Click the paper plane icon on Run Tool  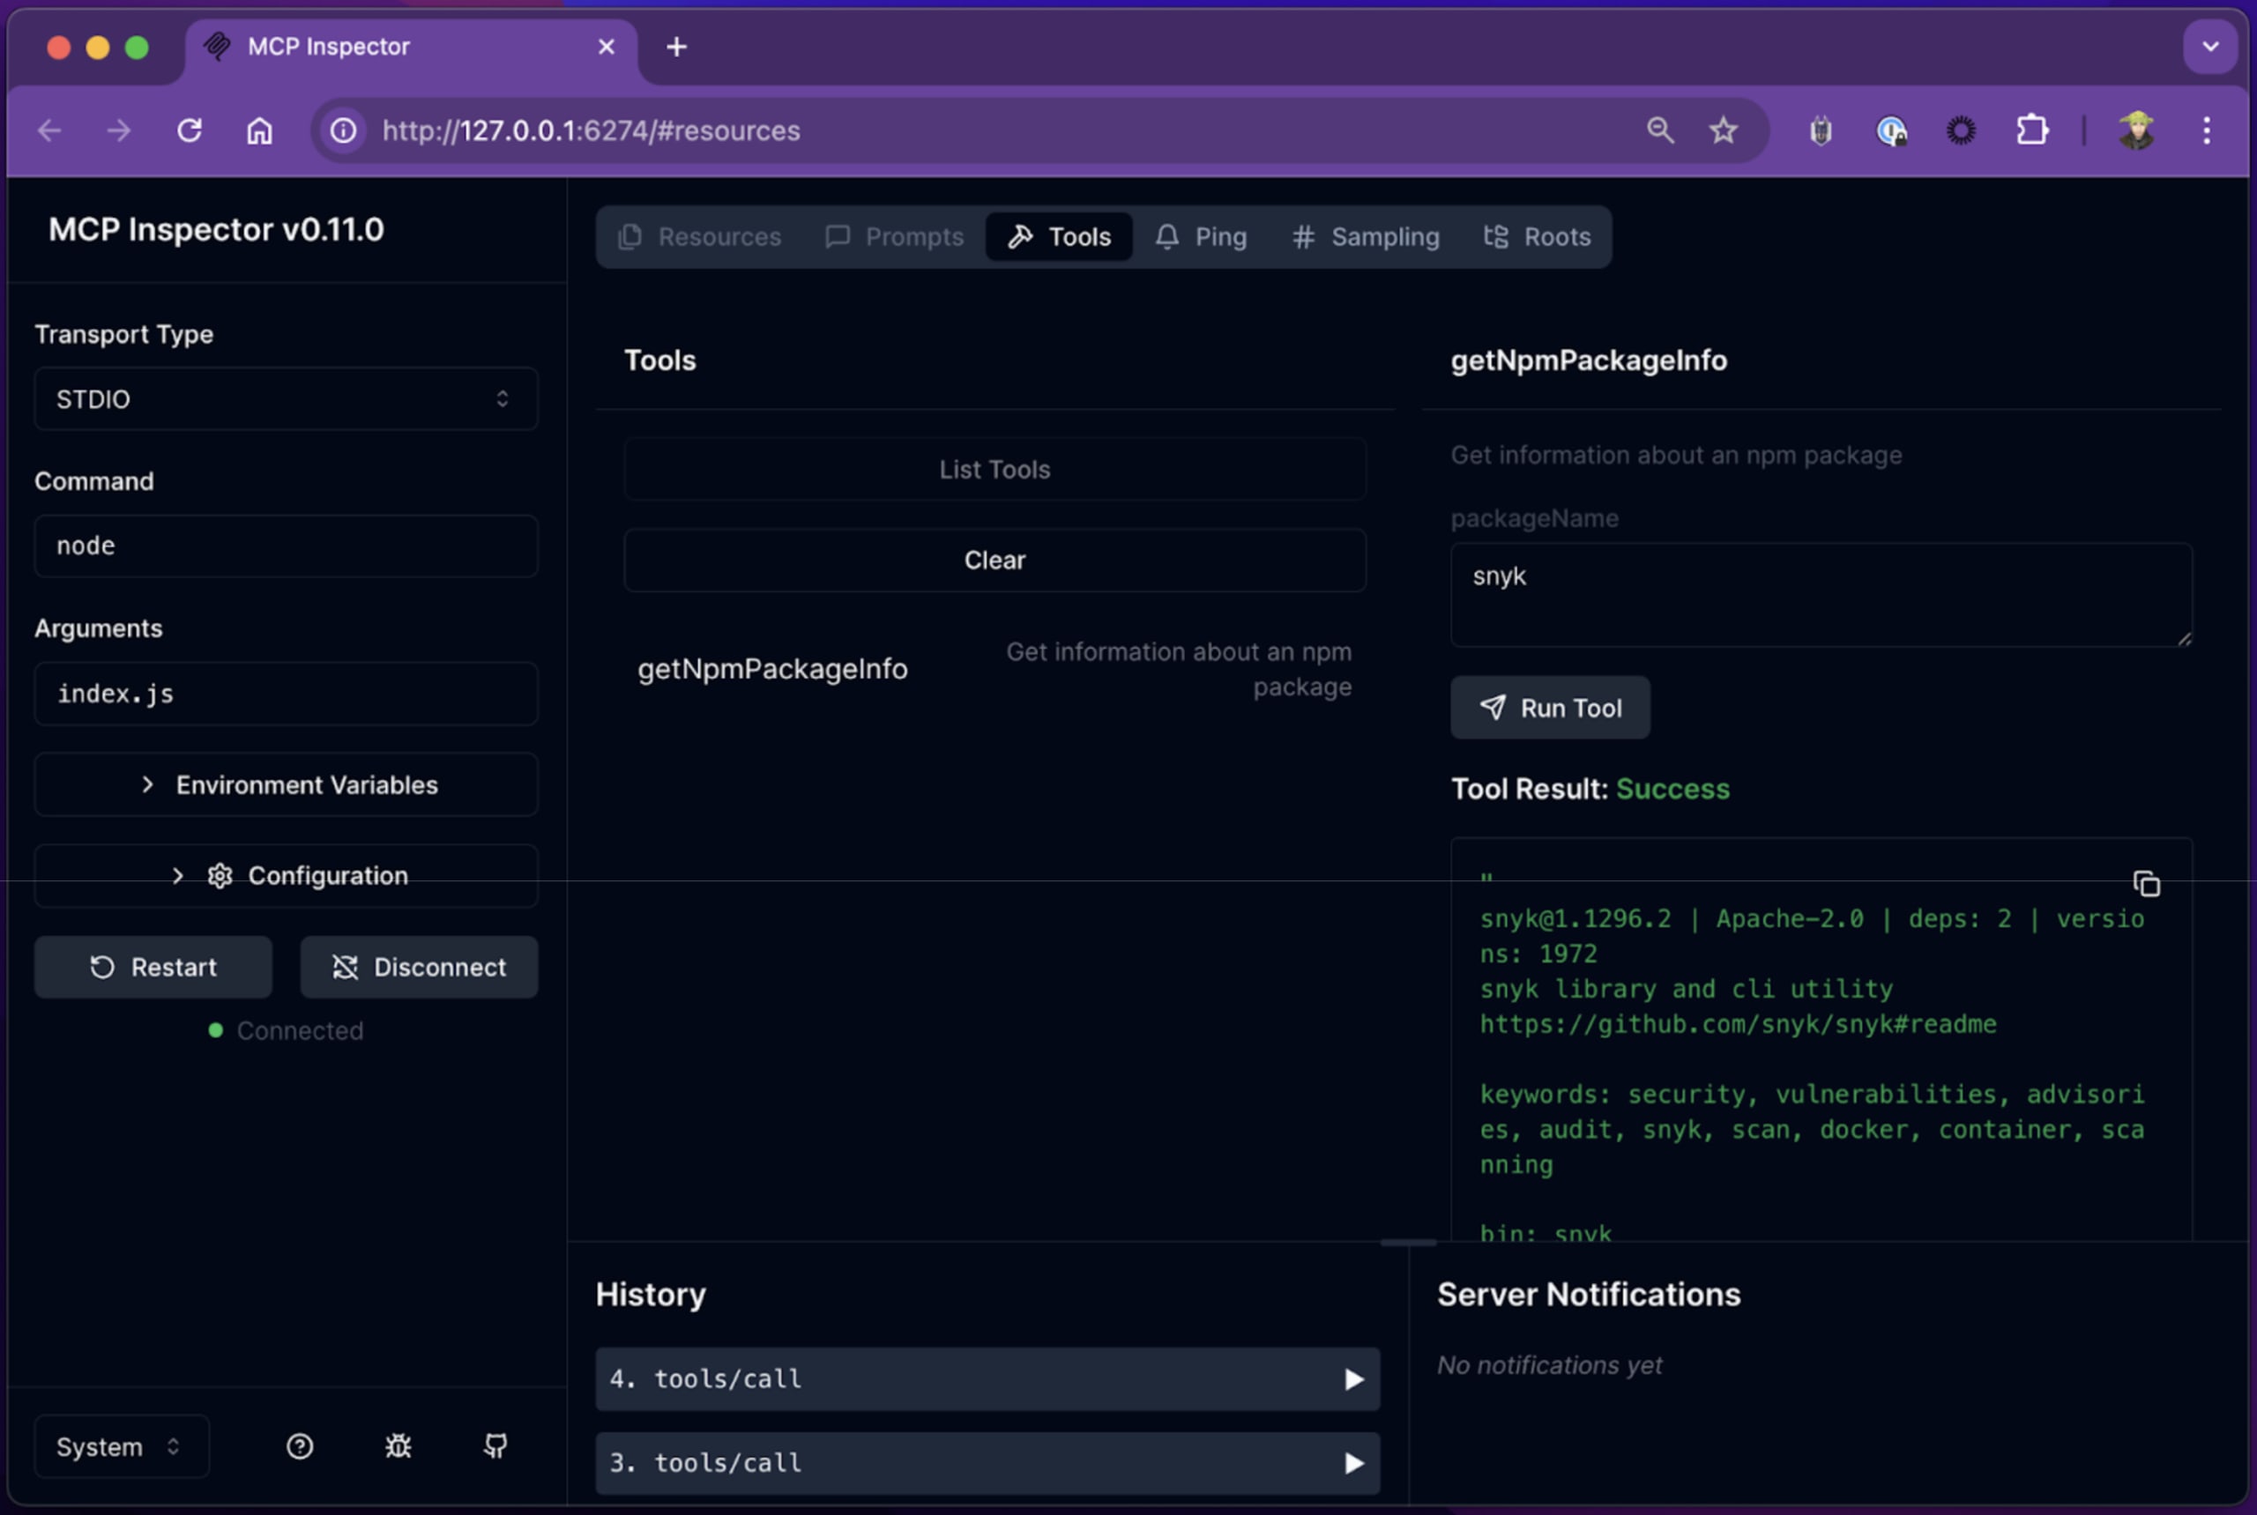(1493, 707)
